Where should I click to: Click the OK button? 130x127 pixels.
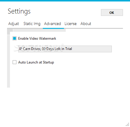pyautogui.click(x=112, y=13)
